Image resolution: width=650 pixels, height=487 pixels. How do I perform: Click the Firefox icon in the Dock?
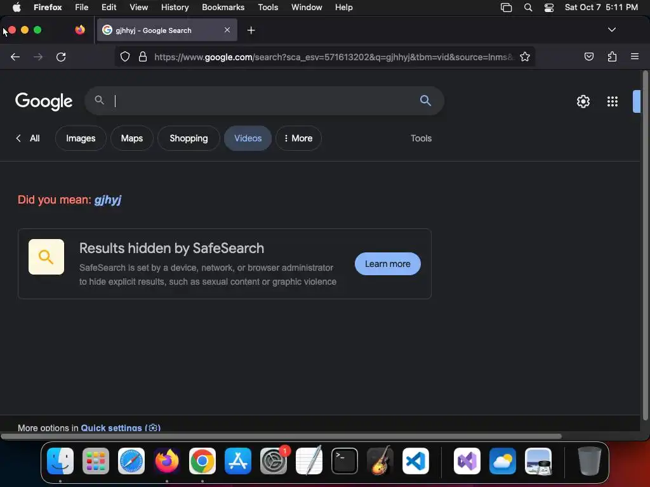167,461
